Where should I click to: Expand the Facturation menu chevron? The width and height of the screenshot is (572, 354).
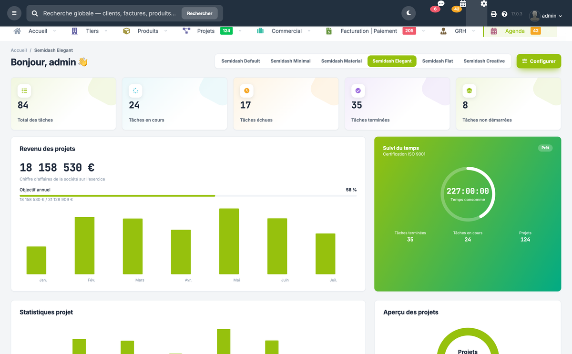tap(423, 31)
